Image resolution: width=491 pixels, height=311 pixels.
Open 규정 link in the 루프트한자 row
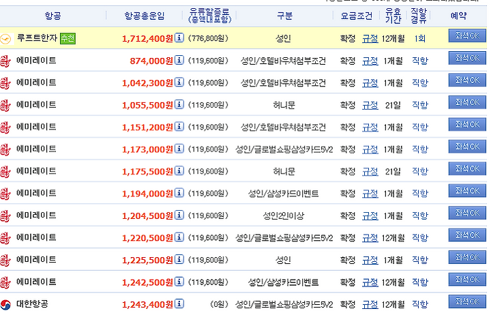click(x=370, y=39)
